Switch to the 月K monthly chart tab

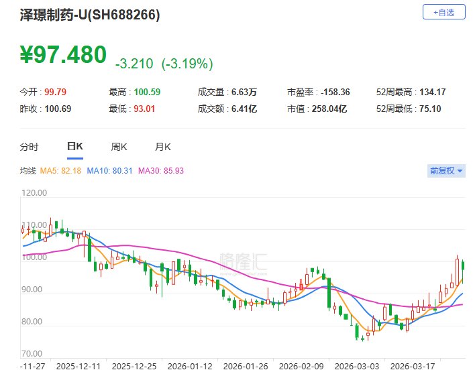coord(163,147)
